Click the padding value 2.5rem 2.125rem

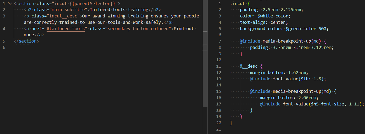[x=282, y=10]
